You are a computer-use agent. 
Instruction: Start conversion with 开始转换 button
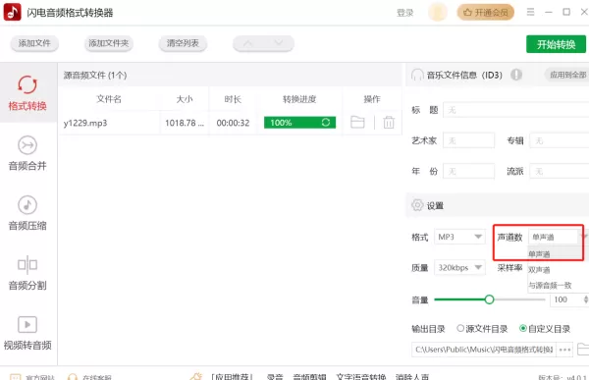click(x=556, y=44)
